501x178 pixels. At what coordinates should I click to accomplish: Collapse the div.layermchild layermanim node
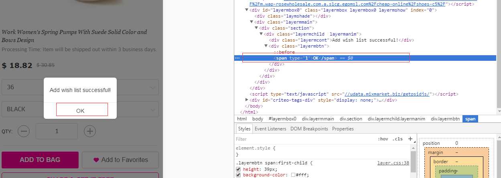[x=261, y=34]
